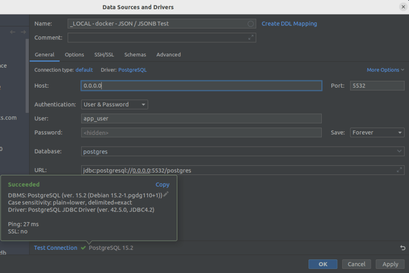409x273 pixels.
Task: Click the forward navigation arrow in sidebar
Action: tap(22, 32)
